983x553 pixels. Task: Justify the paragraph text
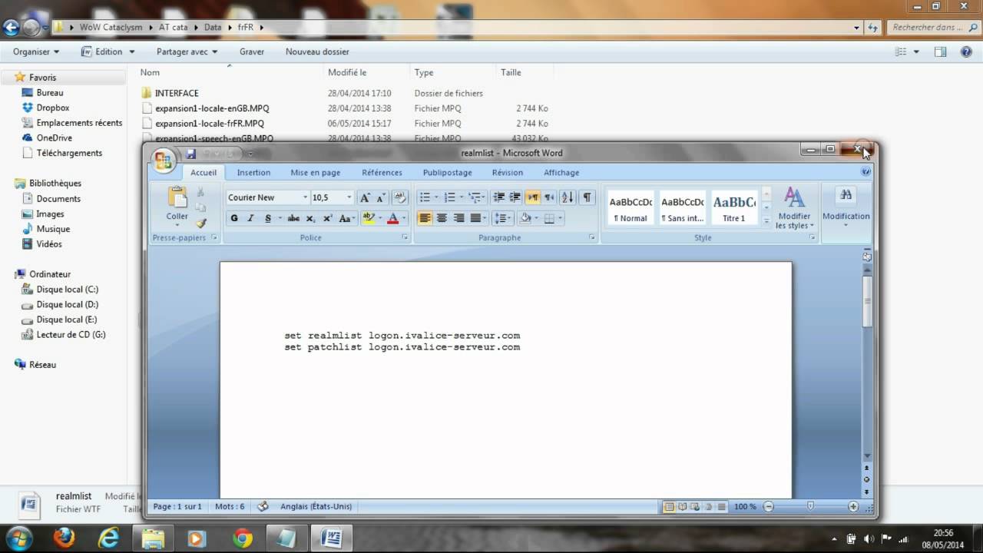[x=475, y=218]
